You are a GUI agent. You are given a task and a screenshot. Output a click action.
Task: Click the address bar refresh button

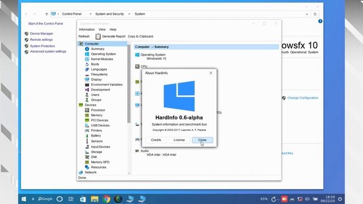pos(315,14)
